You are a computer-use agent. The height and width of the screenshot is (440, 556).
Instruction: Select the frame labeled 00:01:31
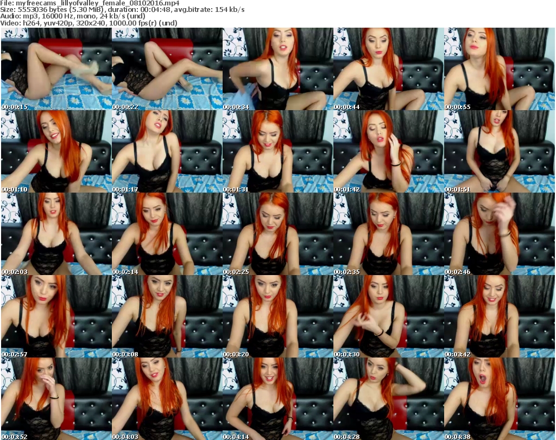[x=277, y=151]
